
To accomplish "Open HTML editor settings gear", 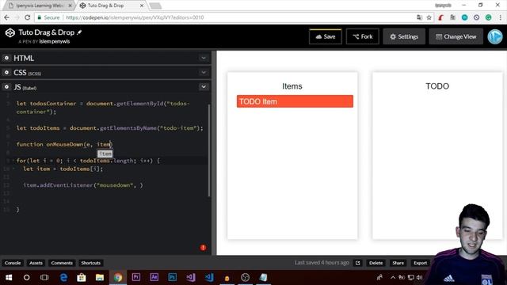I will coord(6,58).
